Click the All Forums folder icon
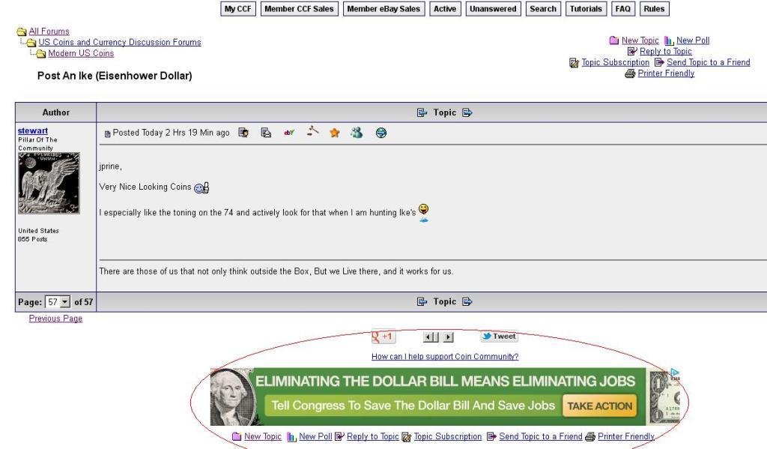Viewport: 767px width, 449px height. 22,31
